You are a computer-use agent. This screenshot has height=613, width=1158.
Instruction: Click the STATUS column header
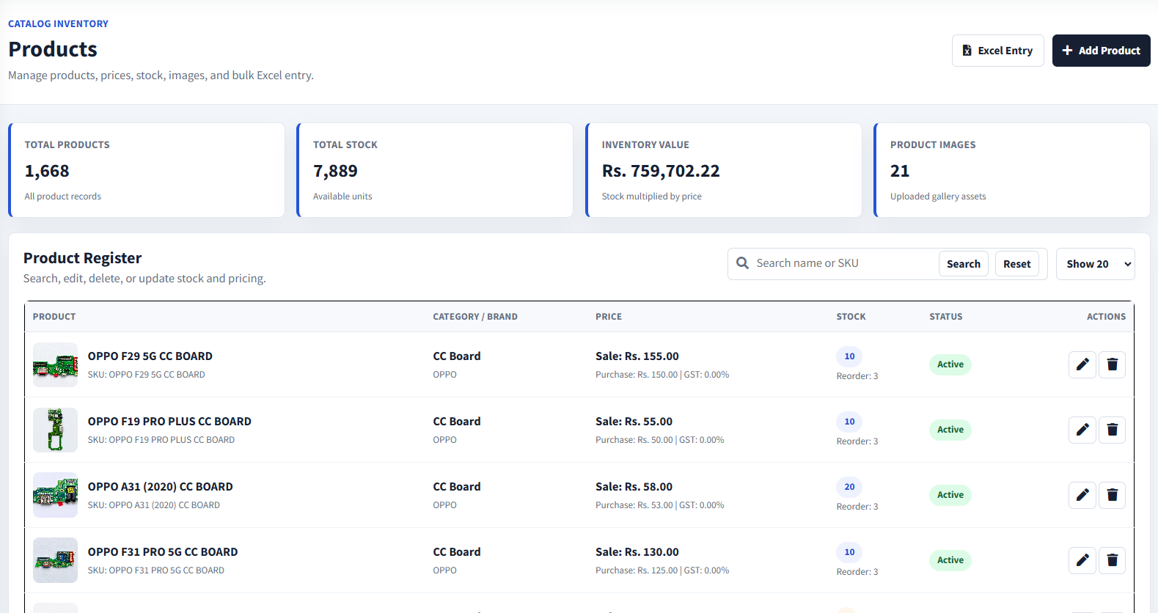tap(946, 317)
